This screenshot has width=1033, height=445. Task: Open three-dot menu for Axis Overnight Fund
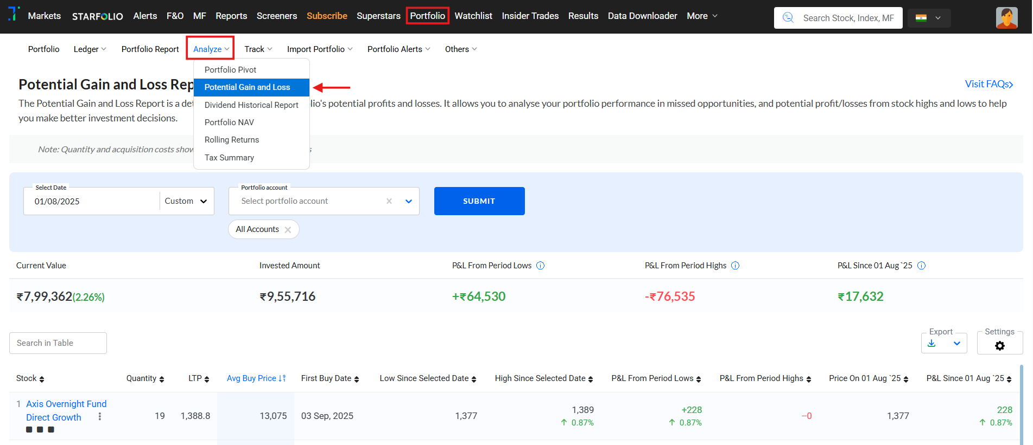coord(100,416)
